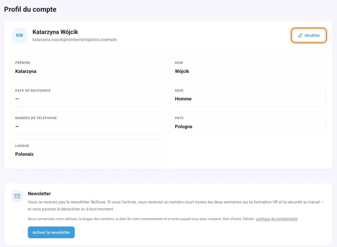Select the KW avatar circle

coord(20,35)
